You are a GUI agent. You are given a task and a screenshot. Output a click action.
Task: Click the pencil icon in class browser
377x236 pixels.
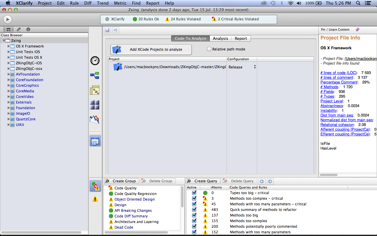tap(19, 29)
